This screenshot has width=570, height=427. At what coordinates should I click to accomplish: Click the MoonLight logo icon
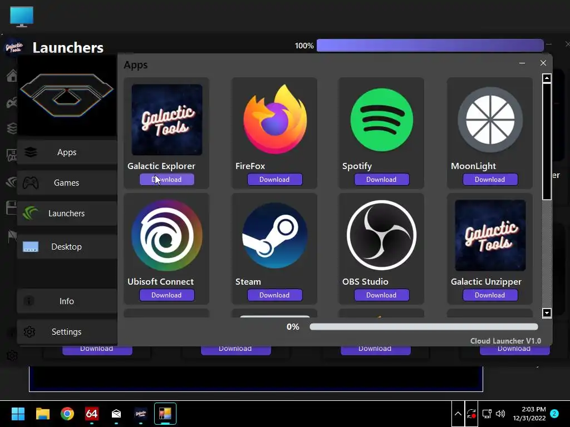(x=490, y=120)
